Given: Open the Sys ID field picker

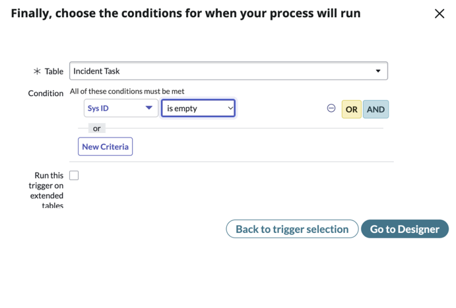Looking at the screenshot, I should 121,108.
